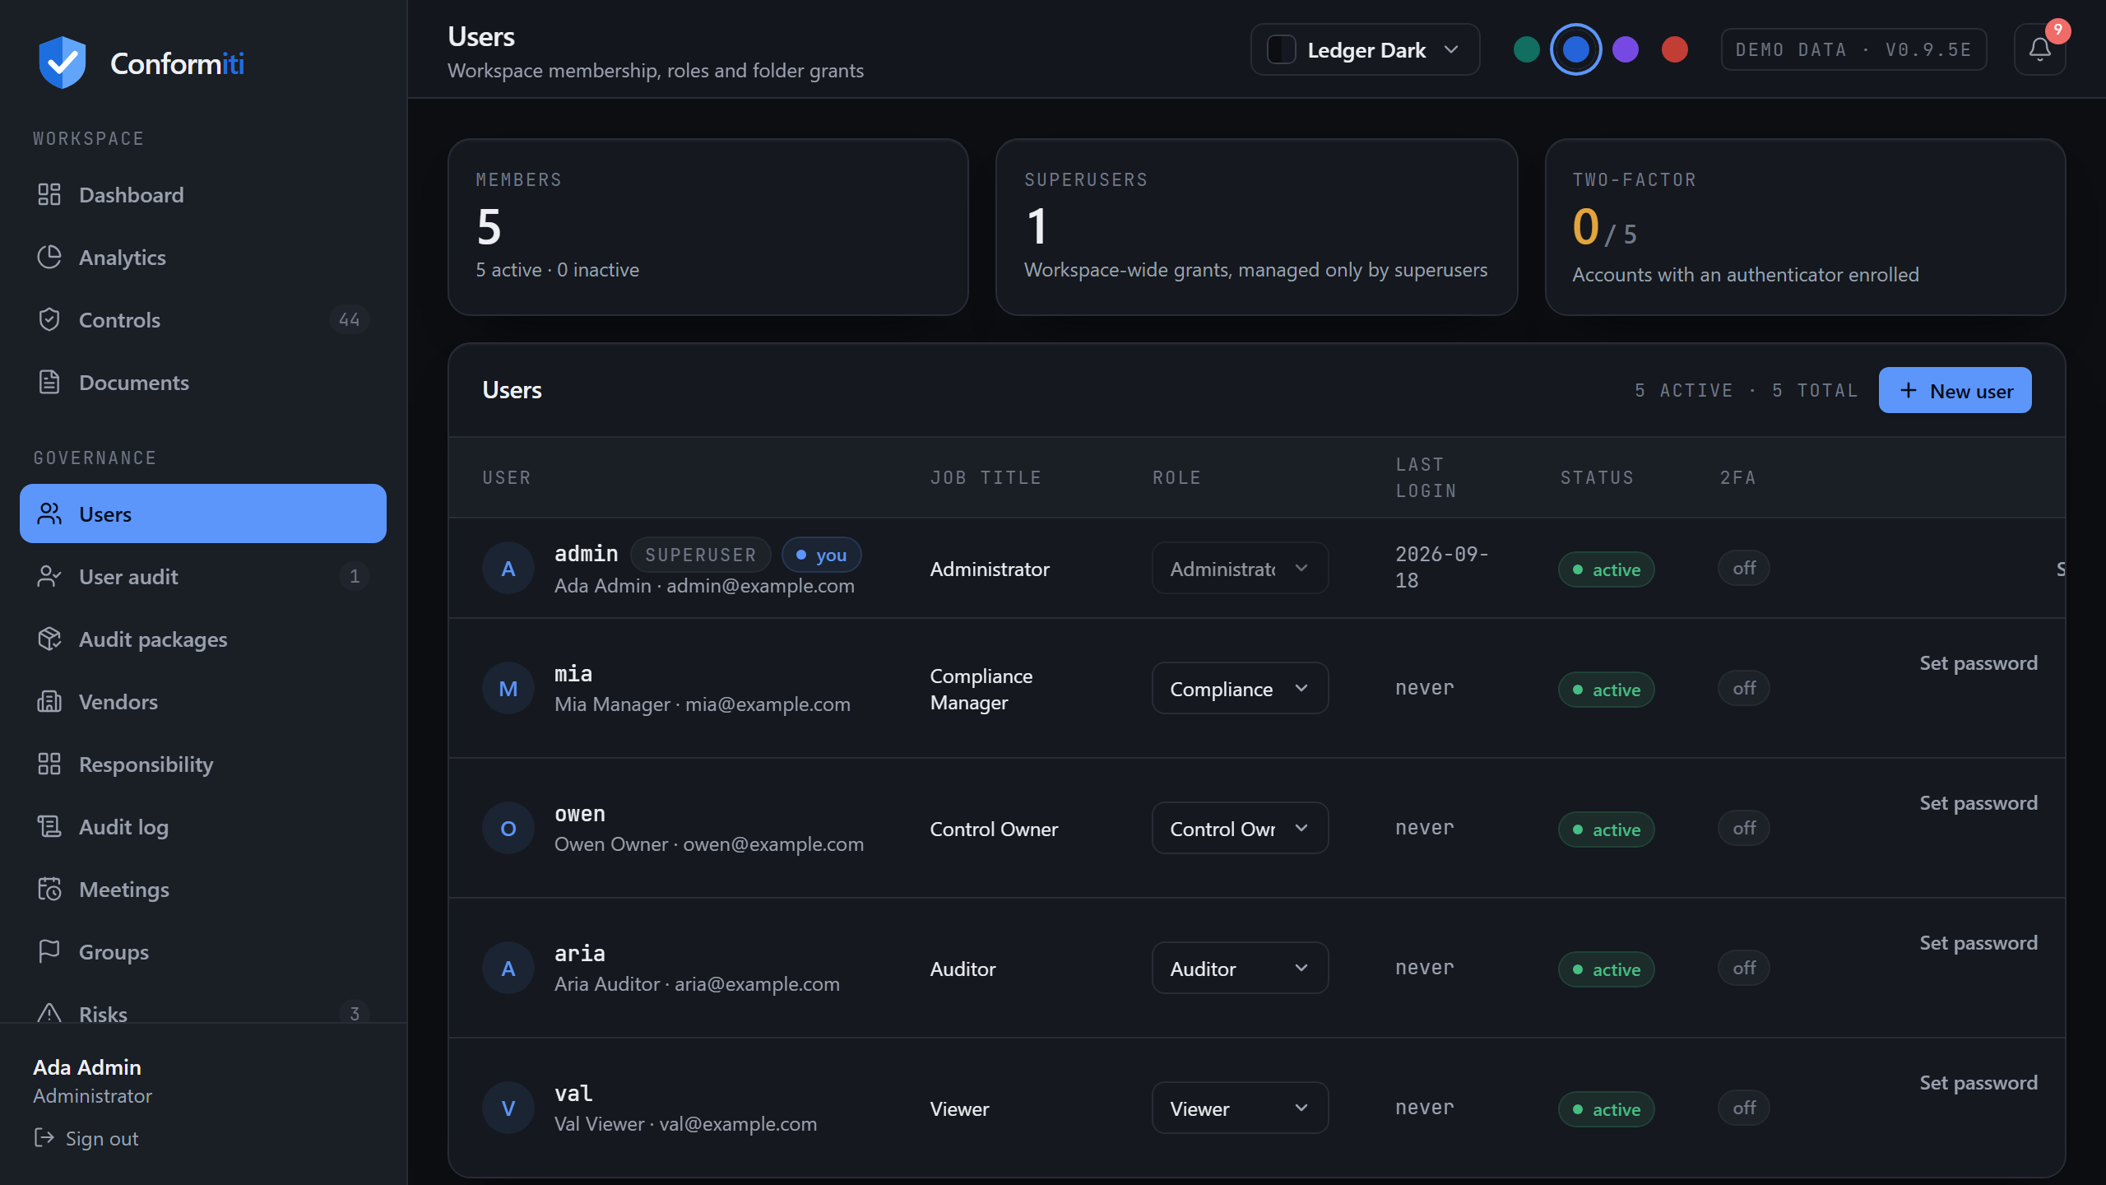Screen dimensions: 2106x1185
Task: Select the green accent color swatch
Action: tap(1527, 49)
